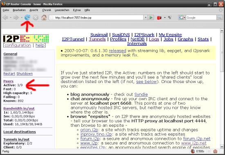Open the Bearbeiten menu
The height and width of the screenshot is (155, 225).
pyautogui.click(x=19, y=10)
